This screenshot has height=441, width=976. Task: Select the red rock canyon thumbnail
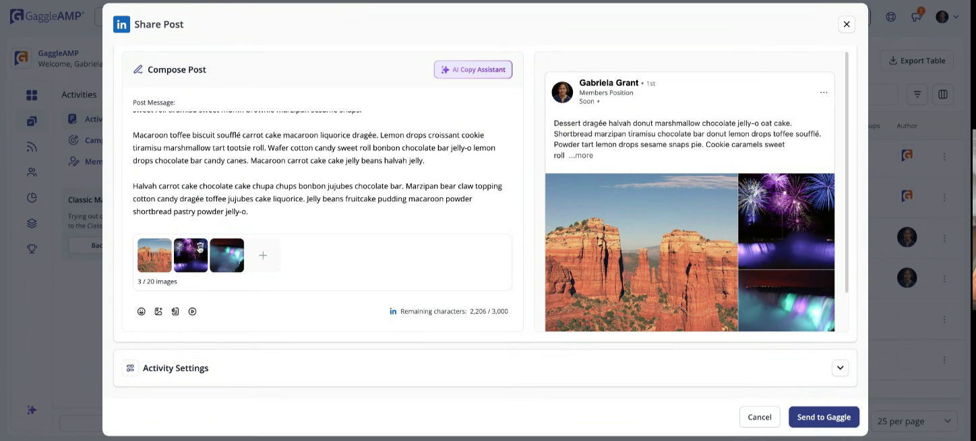click(x=154, y=255)
